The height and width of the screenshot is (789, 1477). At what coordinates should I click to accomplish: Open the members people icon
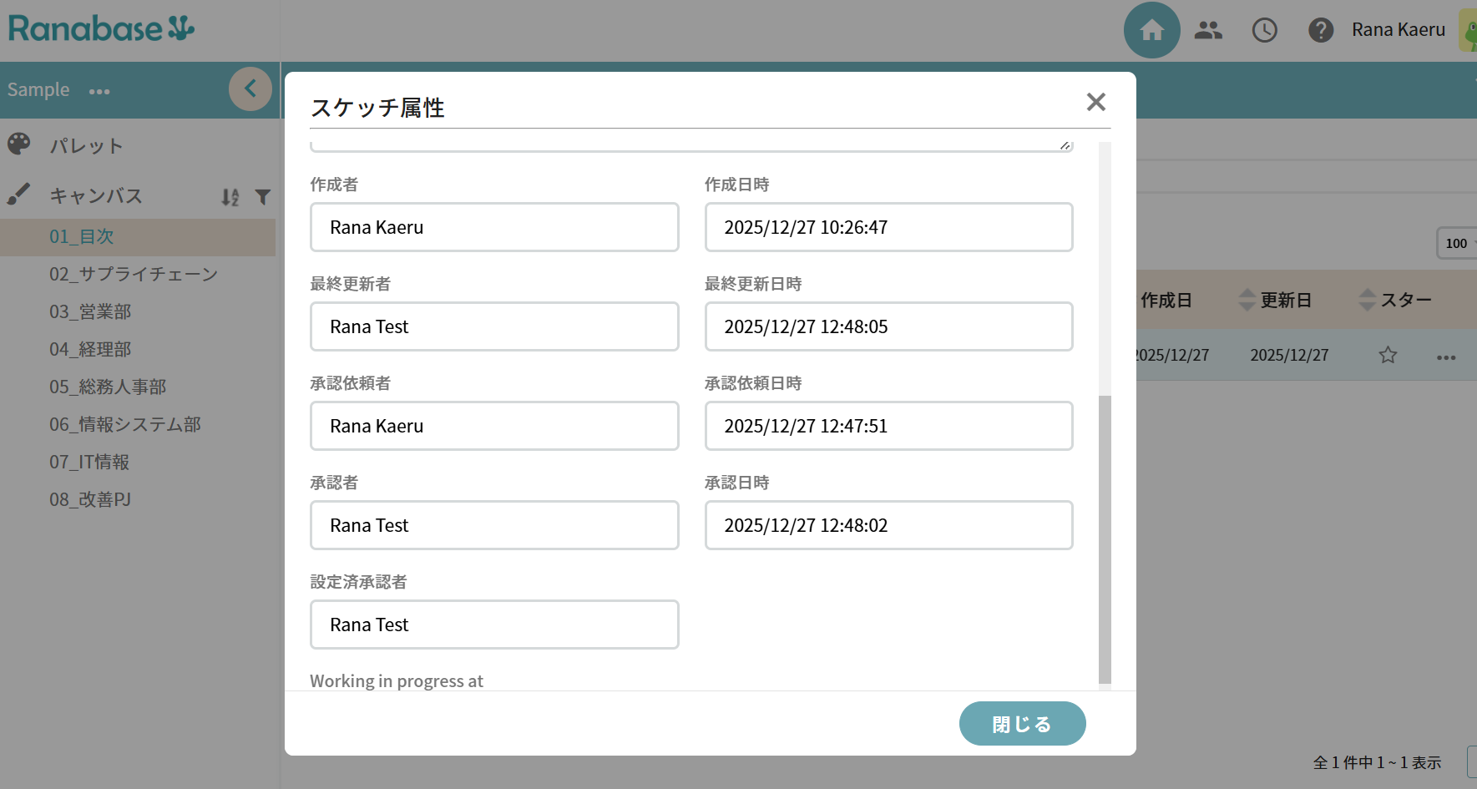coord(1207,31)
